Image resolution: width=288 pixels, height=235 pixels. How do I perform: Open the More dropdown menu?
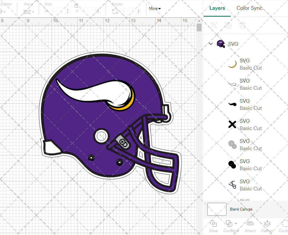(x=155, y=8)
